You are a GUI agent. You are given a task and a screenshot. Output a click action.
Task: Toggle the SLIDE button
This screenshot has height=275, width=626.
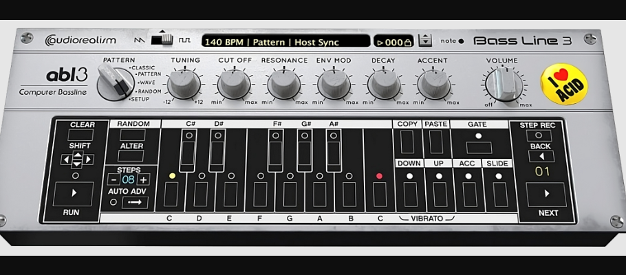500,195
